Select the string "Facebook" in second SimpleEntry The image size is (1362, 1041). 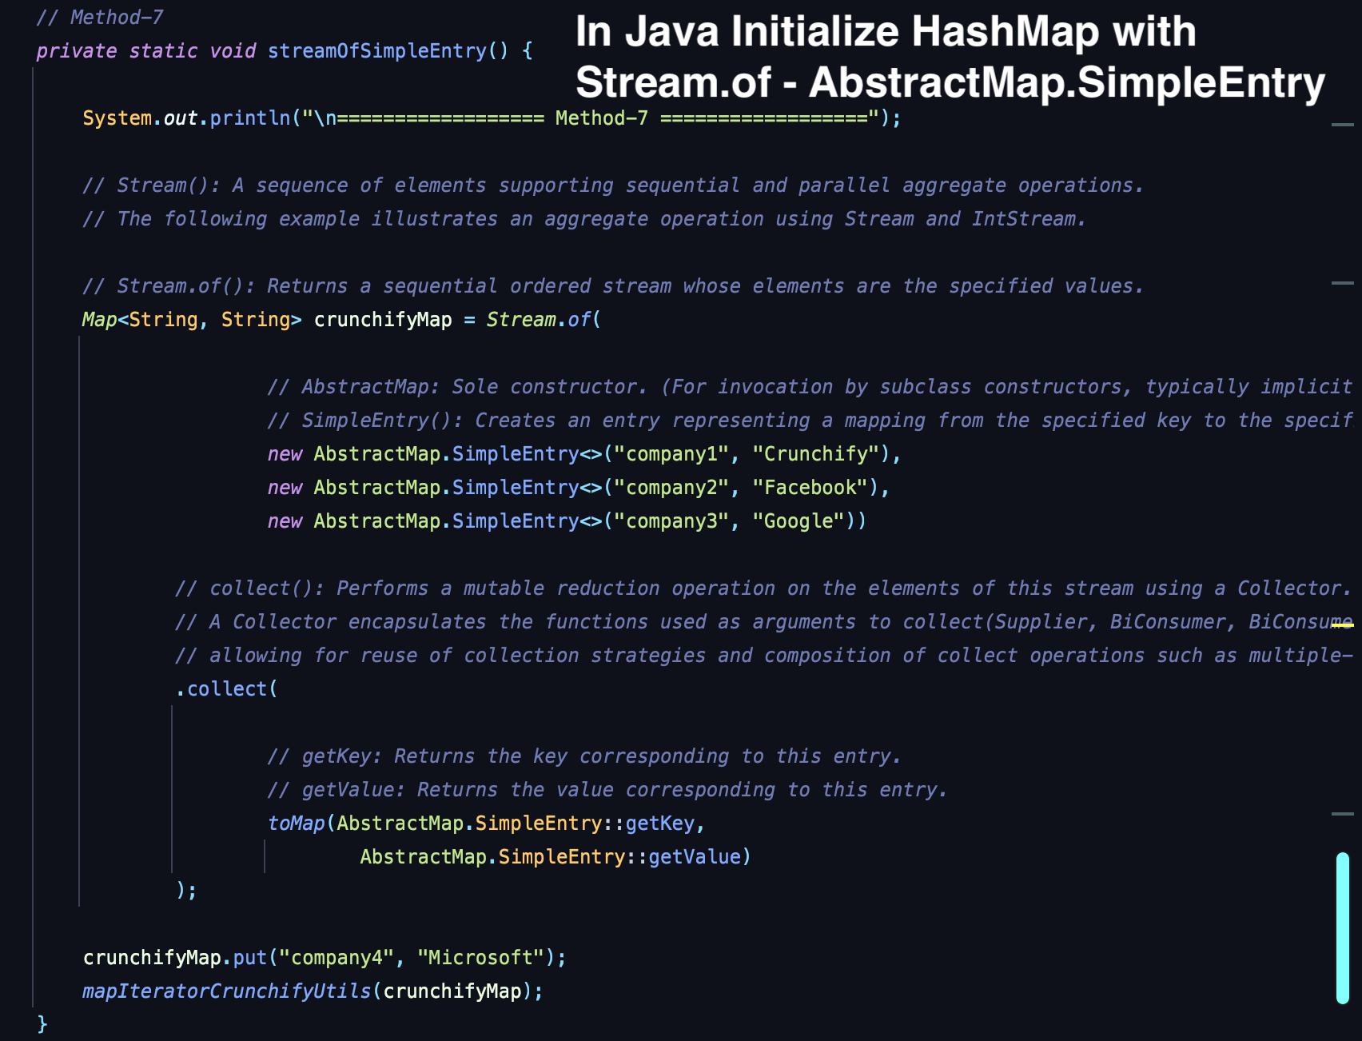pyautogui.click(x=807, y=487)
